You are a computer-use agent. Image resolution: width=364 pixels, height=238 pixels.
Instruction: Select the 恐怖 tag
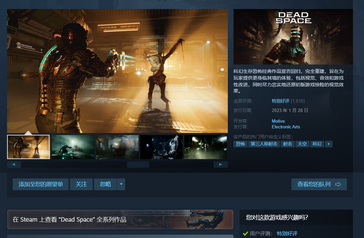240,144
